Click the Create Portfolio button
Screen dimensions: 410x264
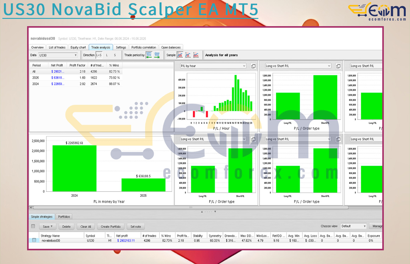[111, 227]
